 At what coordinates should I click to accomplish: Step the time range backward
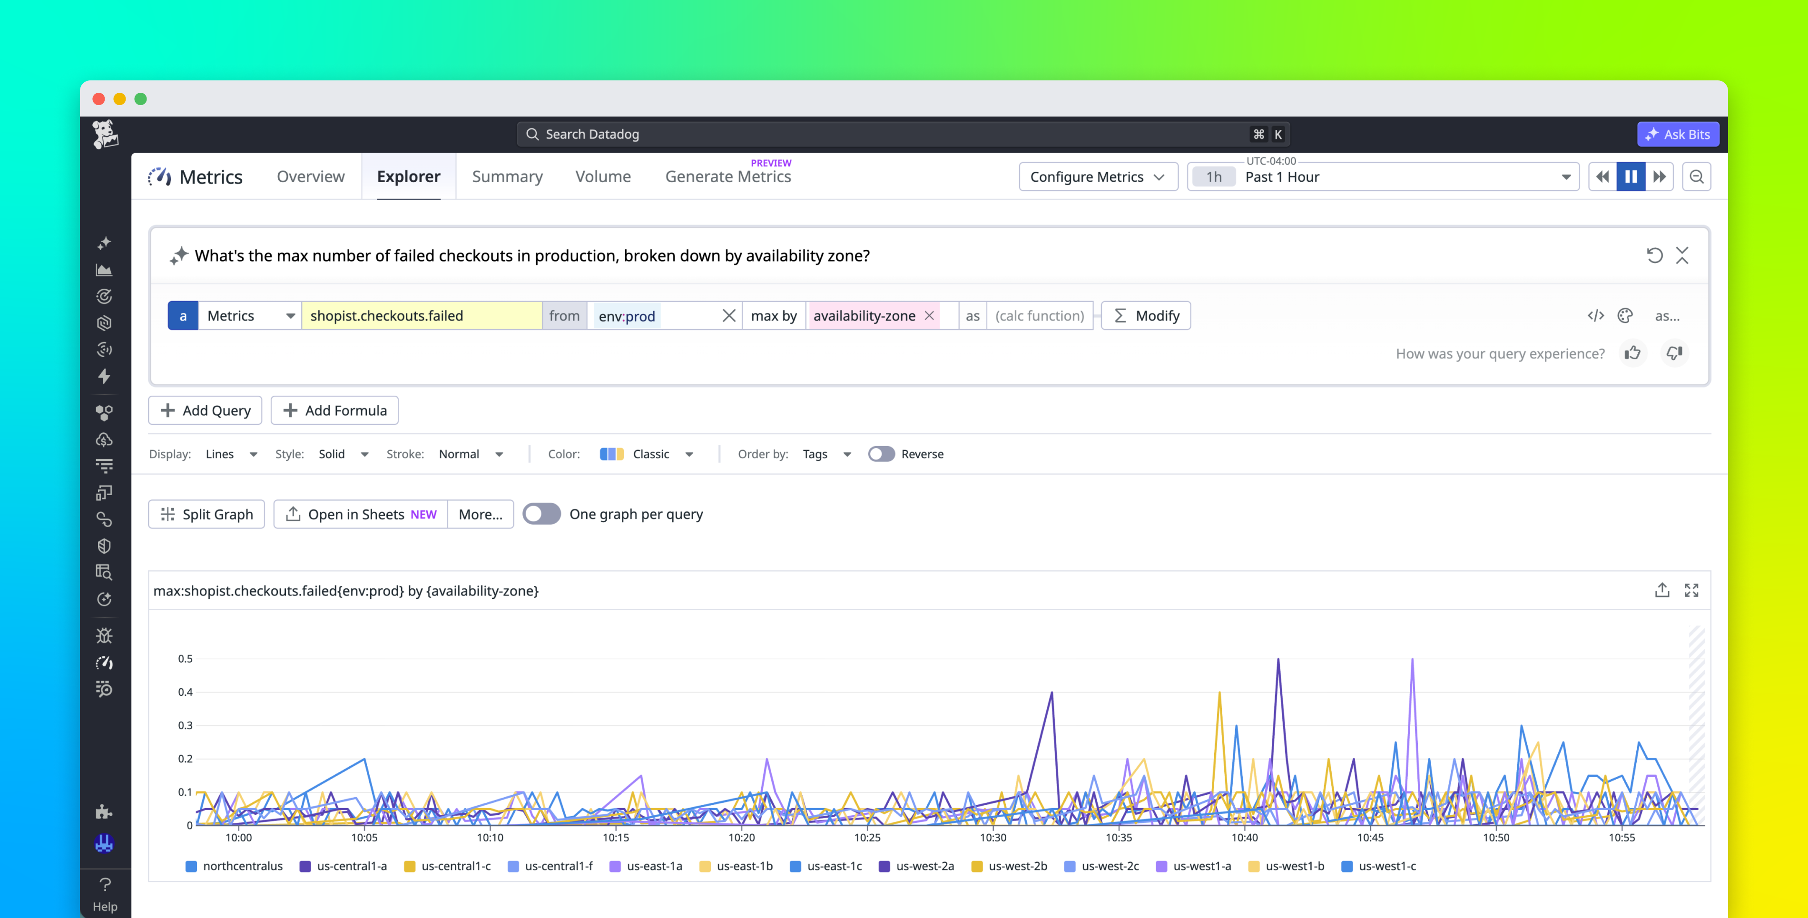(1602, 177)
